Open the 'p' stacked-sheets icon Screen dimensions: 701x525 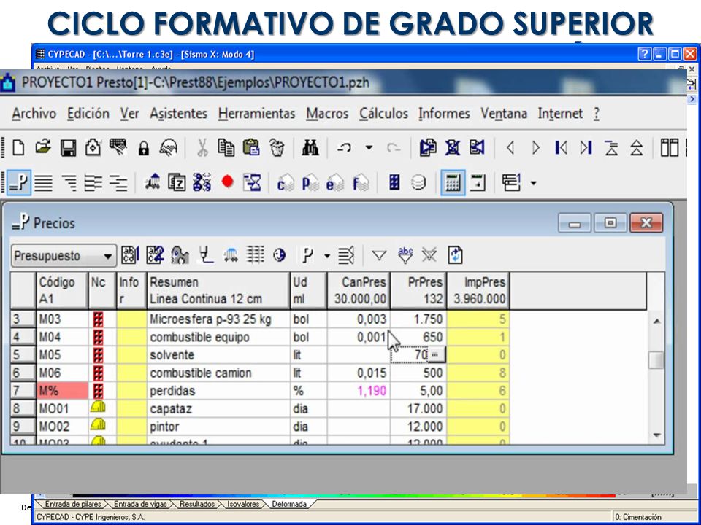point(310,183)
